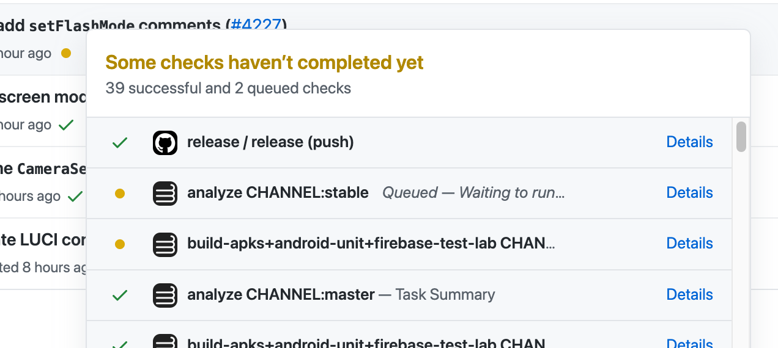Open pull request #4227 link
The width and height of the screenshot is (778, 348).
[x=256, y=25]
